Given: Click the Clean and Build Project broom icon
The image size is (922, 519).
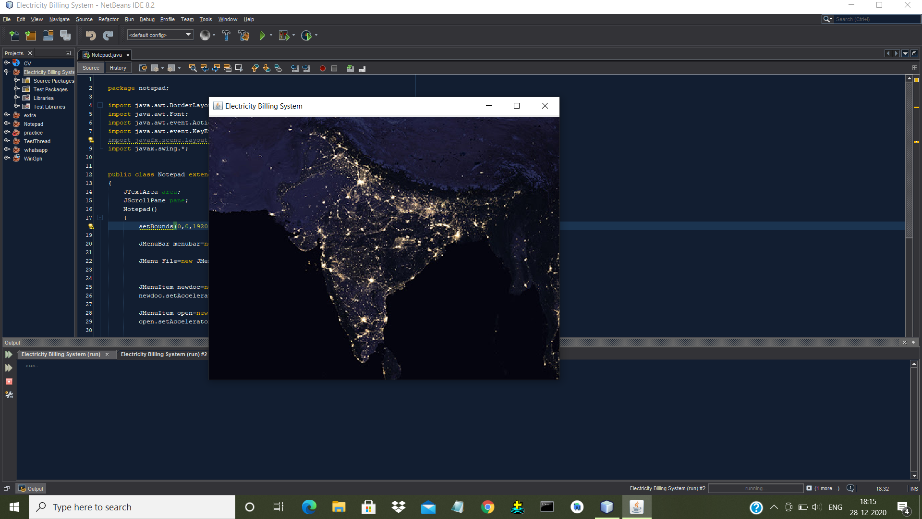Looking at the screenshot, I should (244, 35).
